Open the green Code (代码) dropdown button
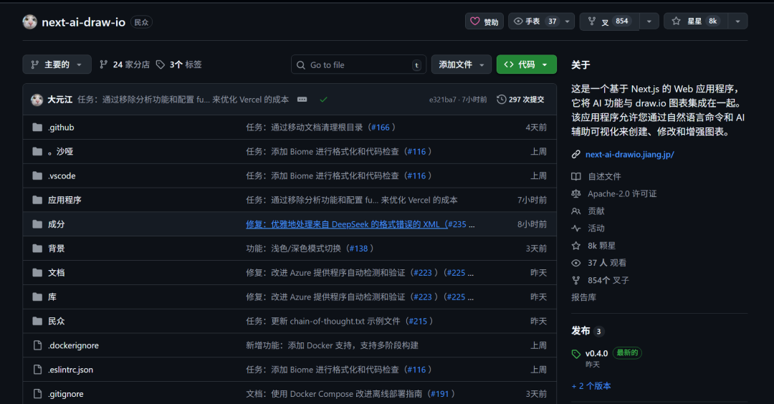 coord(526,64)
